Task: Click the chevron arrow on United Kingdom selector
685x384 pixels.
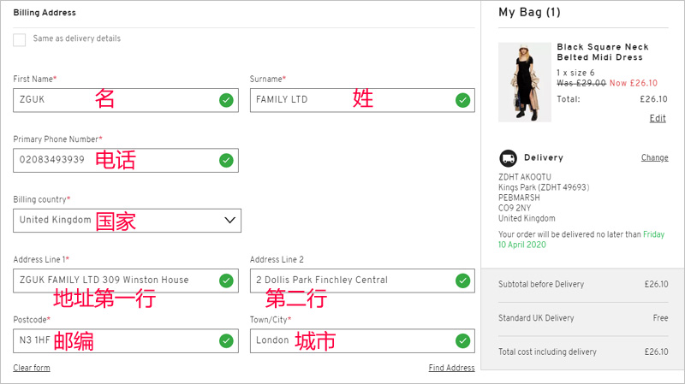Action: click(x=229, y=221)
